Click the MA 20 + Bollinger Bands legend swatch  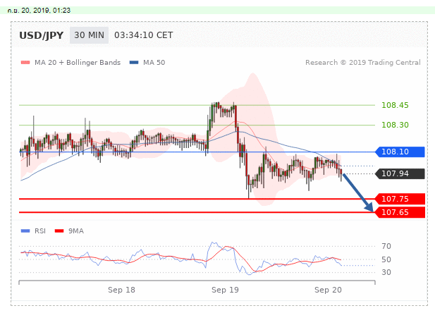click(x=25, y=63)
